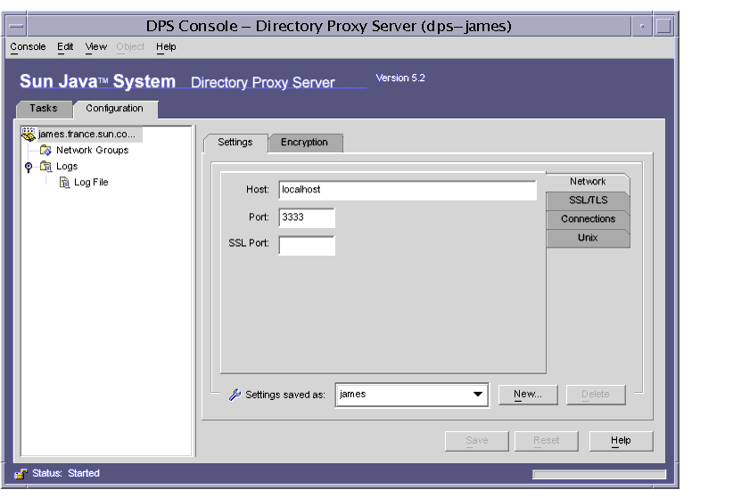Click the Port field showing 3333

[x=307, y=217]
